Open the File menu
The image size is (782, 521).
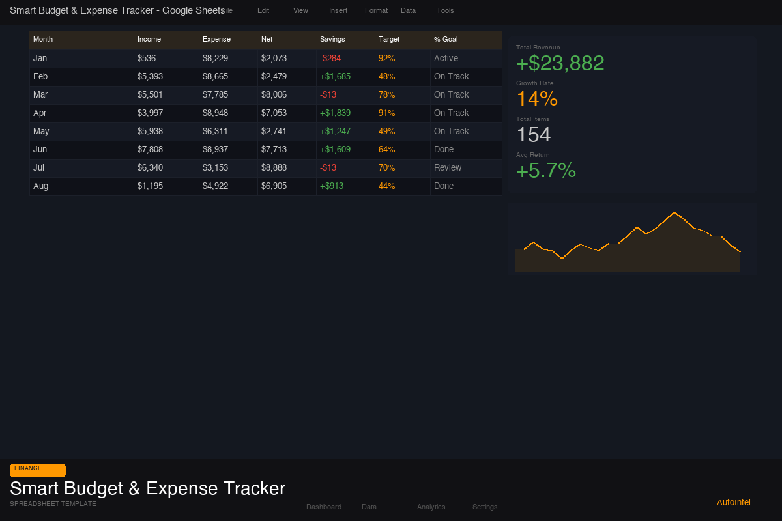[227, 10]
